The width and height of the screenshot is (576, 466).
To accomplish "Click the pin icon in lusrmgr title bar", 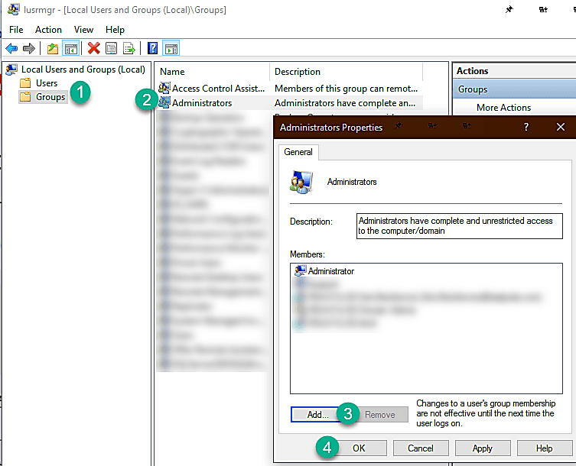I will point(509,9).
